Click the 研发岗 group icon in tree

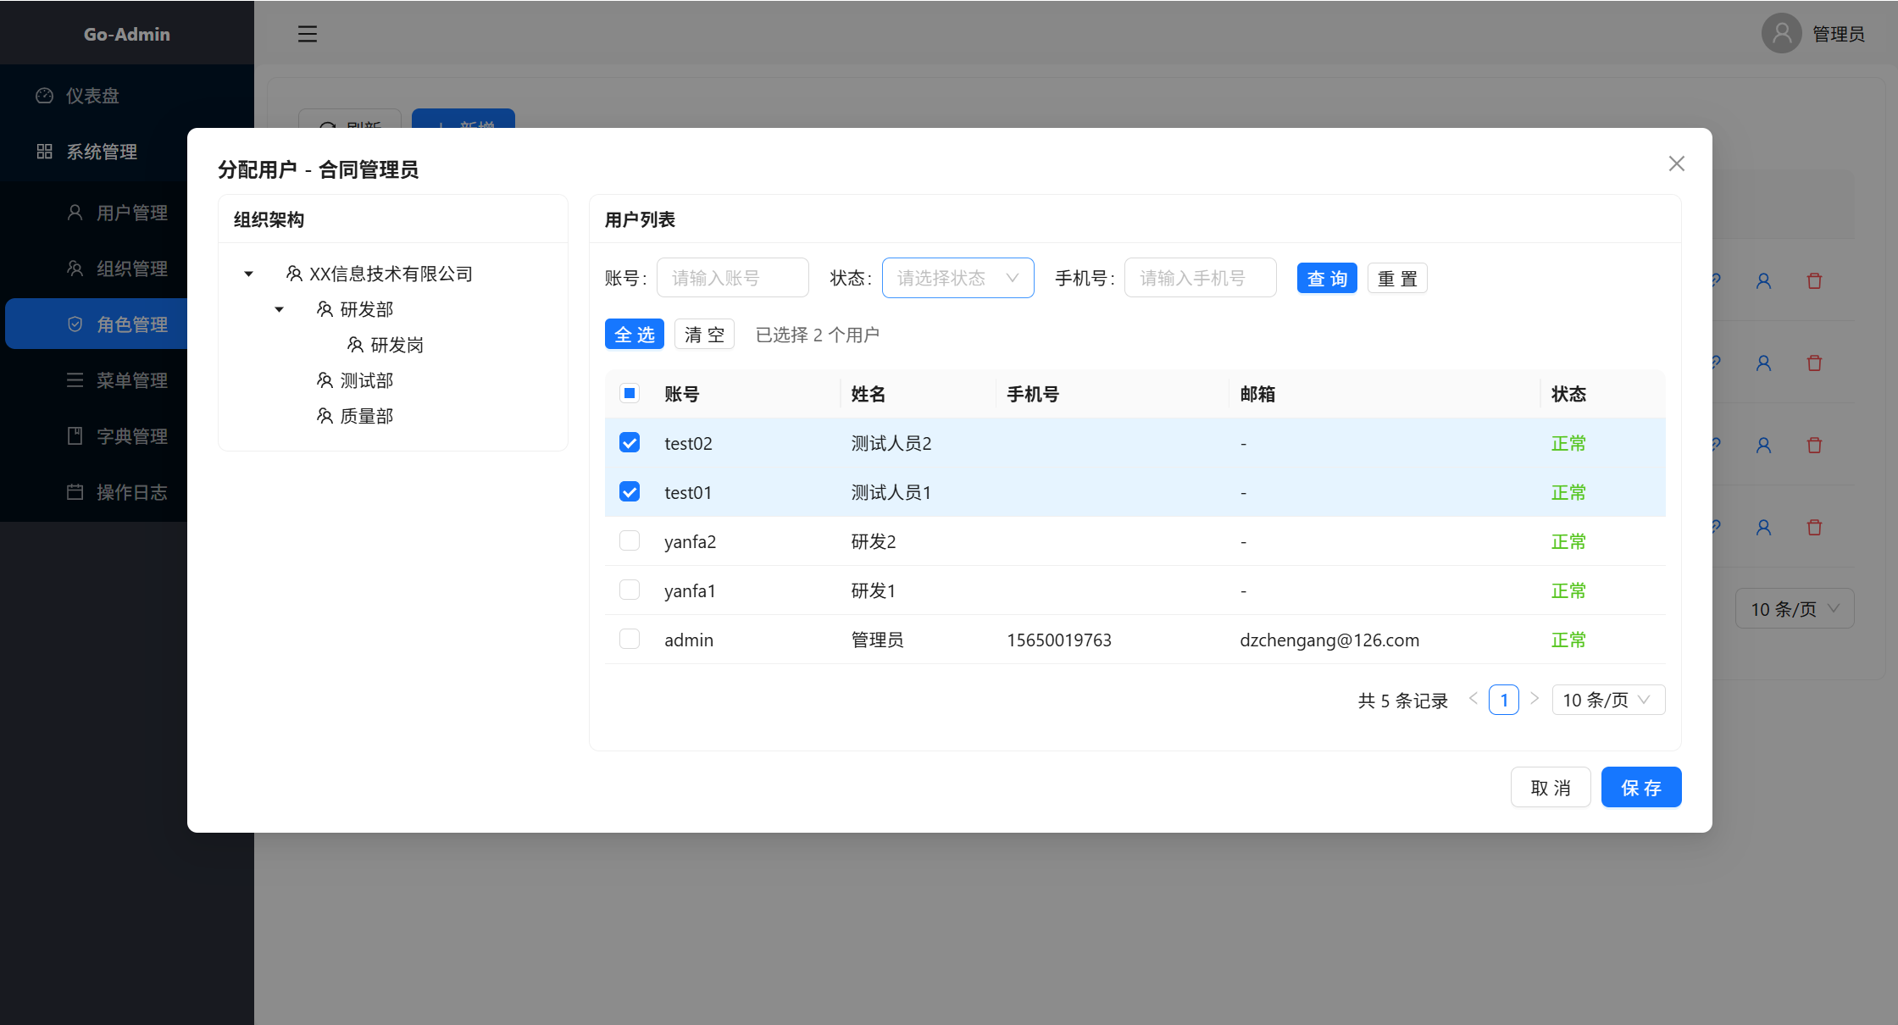click(355, 345)
